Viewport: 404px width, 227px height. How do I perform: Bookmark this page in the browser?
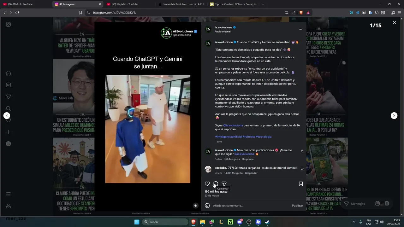80,13
